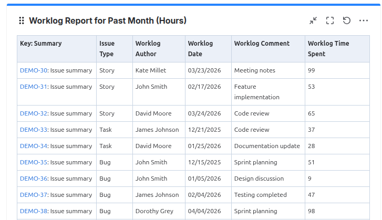
Task: Click the Worklog Time Spent column header
Action: point(337,49)
